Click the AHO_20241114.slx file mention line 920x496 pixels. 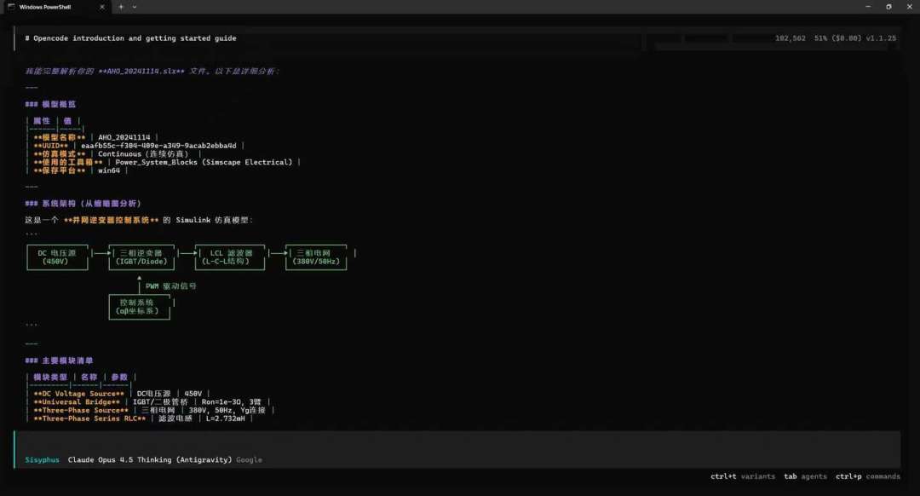tap(152, 71)
